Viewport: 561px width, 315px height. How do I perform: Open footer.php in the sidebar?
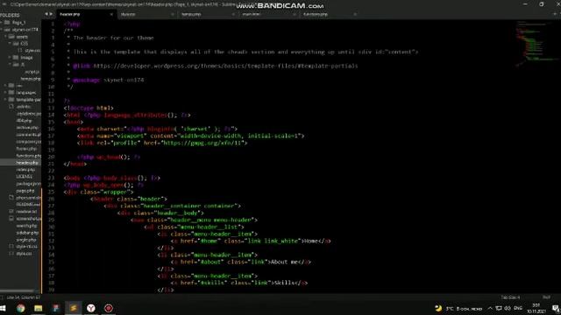[x=26, y=149]
